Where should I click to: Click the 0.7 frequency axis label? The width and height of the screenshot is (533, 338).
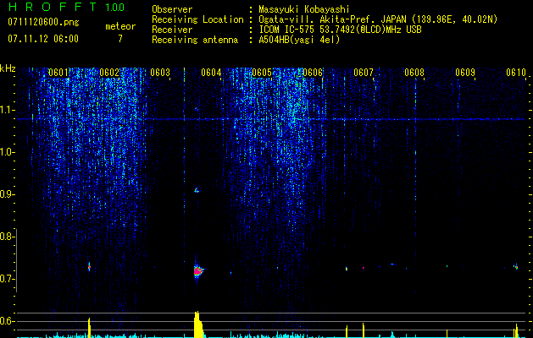[x=7, y=279]
